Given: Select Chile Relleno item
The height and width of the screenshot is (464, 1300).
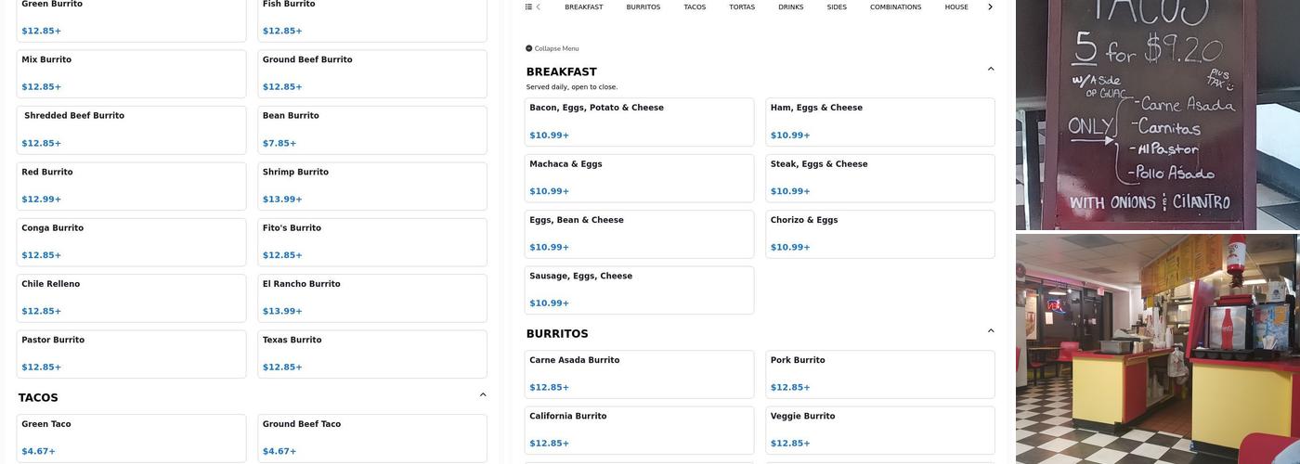Looking at the screenshot, I should tap(131, 298).
